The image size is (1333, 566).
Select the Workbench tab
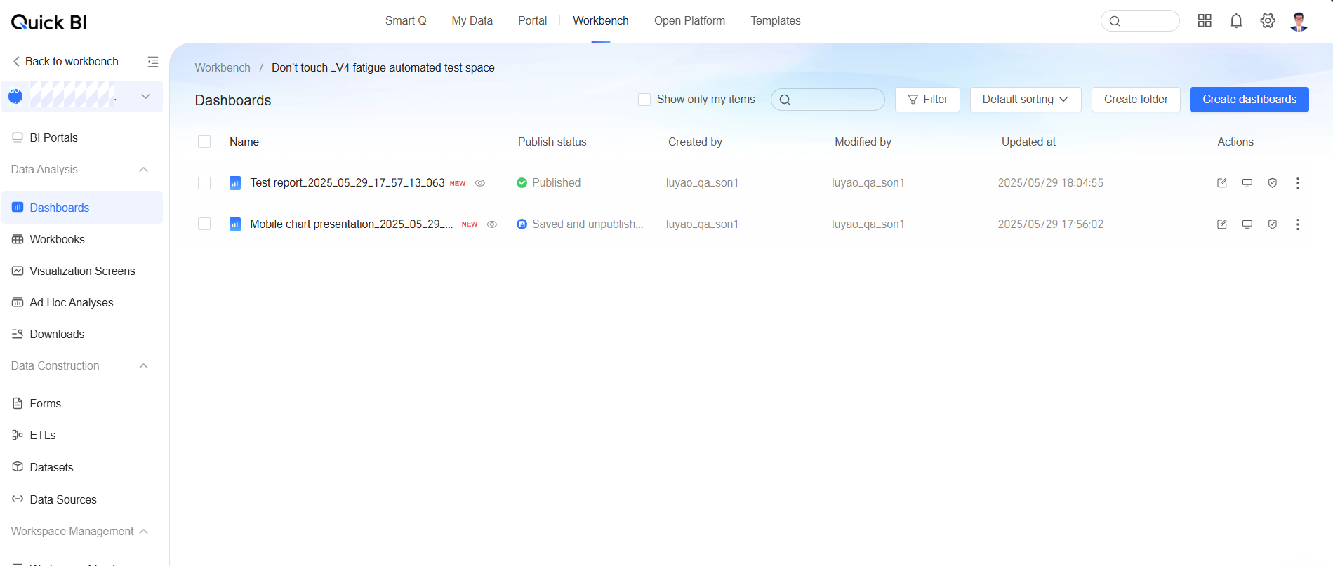coord(601,21)
